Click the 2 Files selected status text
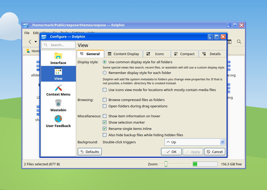The image size is (267, 190). coord(42,164)
